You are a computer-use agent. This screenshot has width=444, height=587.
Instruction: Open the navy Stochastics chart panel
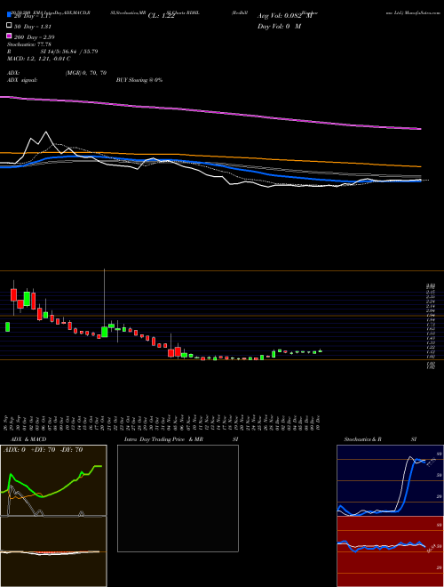pyautogui.click(x=390, y=480)
